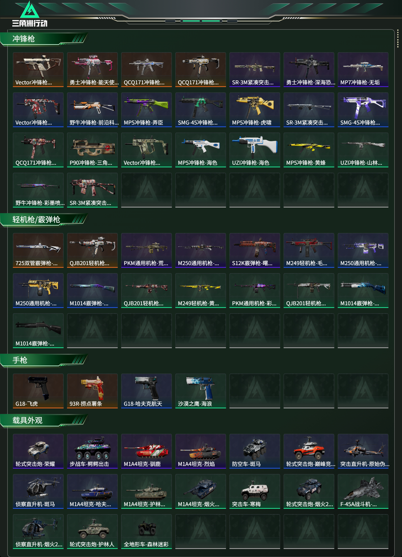
Task: Select the 全地形车-森林迷彩 vehicle skin
Action: click(x=146, y=532)
